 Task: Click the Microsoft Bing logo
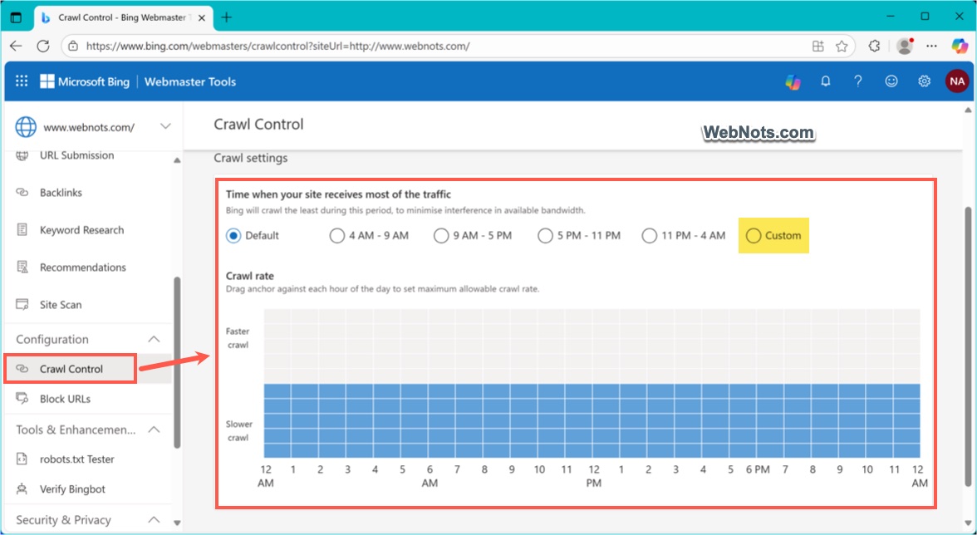tap(85, 81)
